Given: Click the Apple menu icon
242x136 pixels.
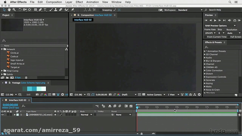Looking at the screenshot, I should 5,2.
